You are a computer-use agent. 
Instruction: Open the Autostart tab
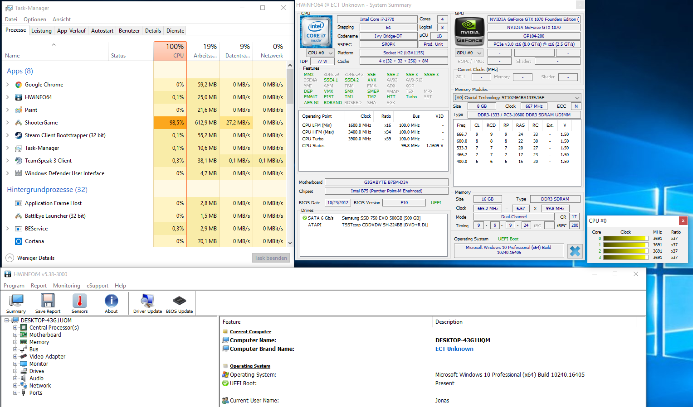[102, 31]
